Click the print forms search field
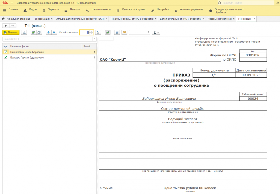The width and height of the screenshot is (280, 194). point(47,39)
